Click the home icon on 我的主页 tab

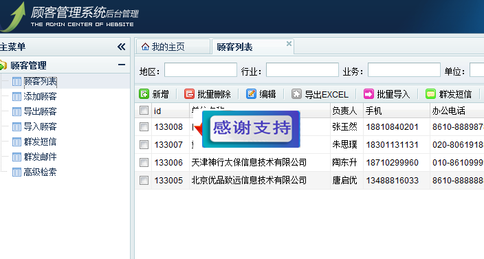tap(145, 47)
